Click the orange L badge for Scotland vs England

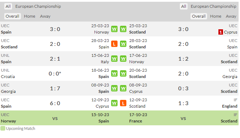click(123, 103)
